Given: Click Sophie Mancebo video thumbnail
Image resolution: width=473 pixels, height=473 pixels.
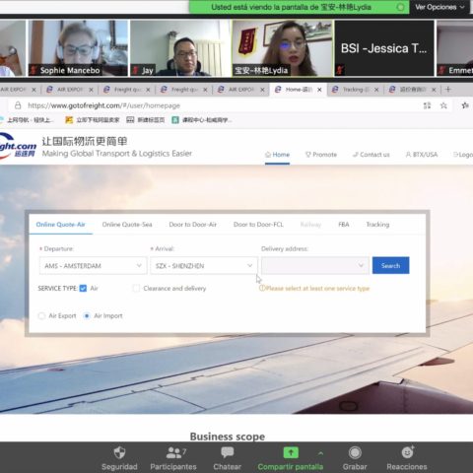Looking at the screenshot, I should pyautogui.click(x=78, y=48).
